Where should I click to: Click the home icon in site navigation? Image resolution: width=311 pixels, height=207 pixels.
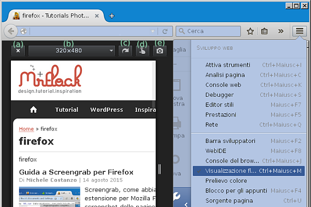coord(34,110)
